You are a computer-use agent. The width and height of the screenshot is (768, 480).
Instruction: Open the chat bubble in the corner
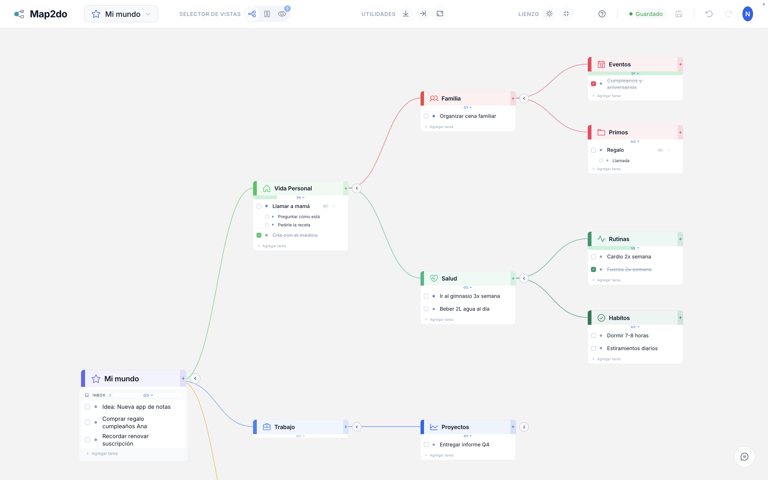[x=744, y=457]
